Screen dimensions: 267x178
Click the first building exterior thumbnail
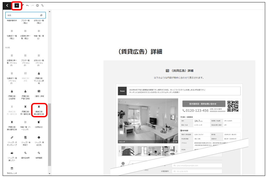coord(128,151)
